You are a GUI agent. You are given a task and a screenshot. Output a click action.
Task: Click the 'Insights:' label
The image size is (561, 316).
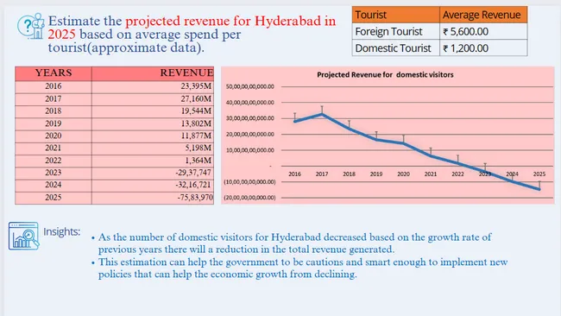tap(62, 232)
